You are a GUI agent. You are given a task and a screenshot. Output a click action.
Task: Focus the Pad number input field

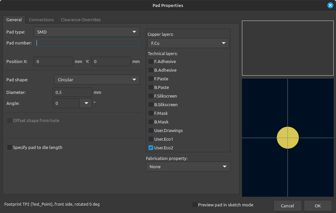pos(86,43)
